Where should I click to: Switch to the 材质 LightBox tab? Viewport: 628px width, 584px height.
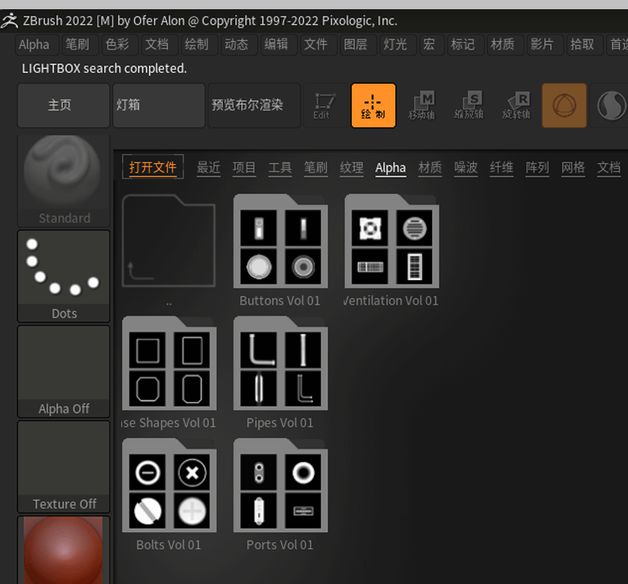pyautogui.click(x=430, y=167)
